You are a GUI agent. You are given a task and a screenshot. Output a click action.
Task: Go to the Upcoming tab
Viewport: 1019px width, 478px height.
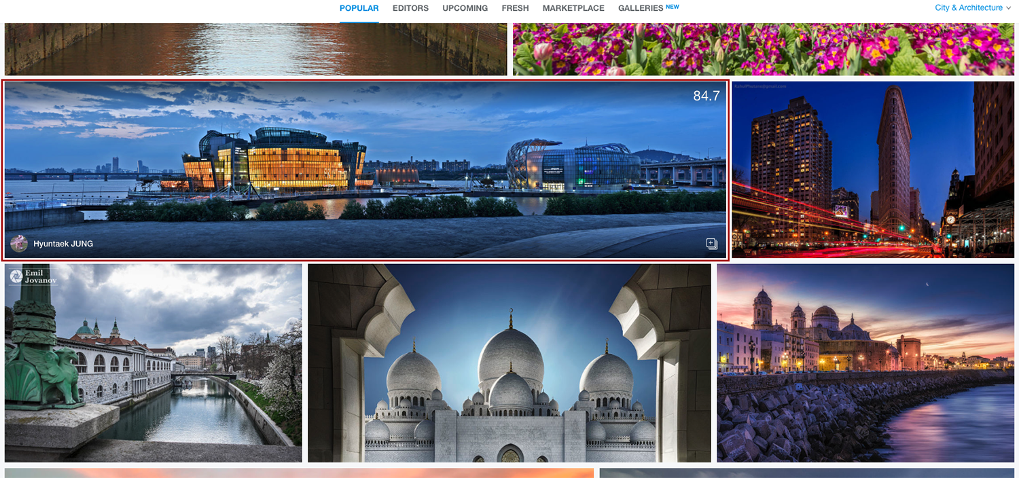click(x=465, y=8)
